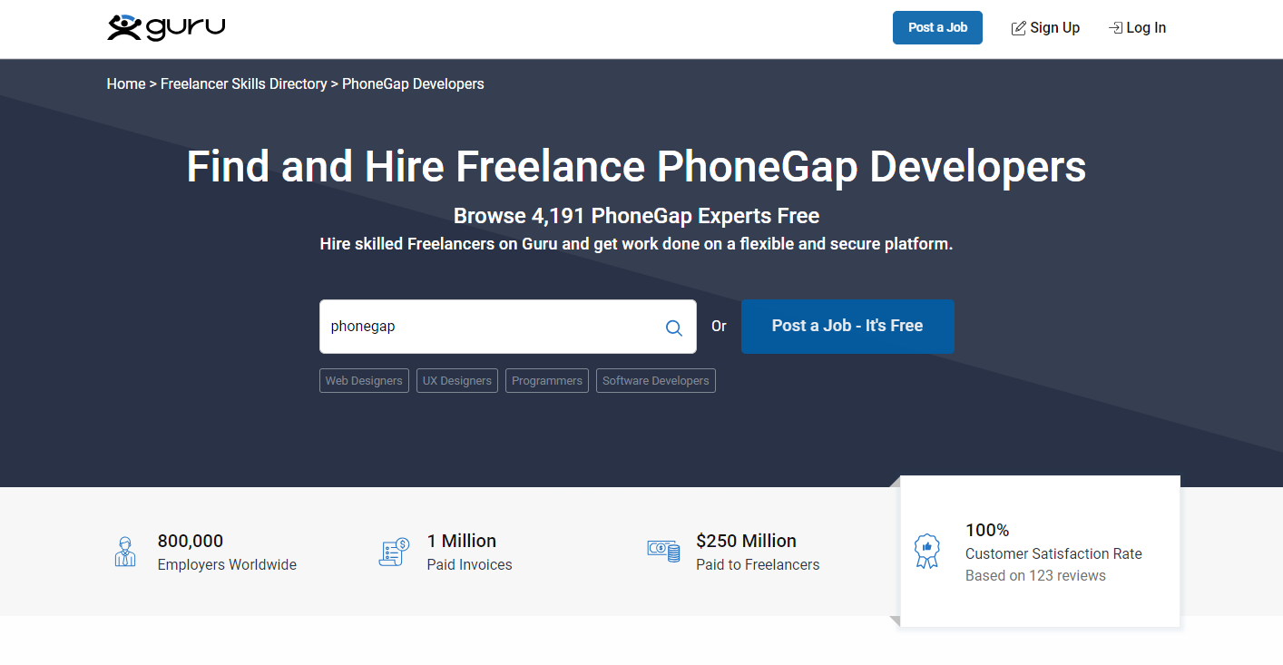
Task: Click the satisfaction award ribbon icon
Action: tap(926, 552)
